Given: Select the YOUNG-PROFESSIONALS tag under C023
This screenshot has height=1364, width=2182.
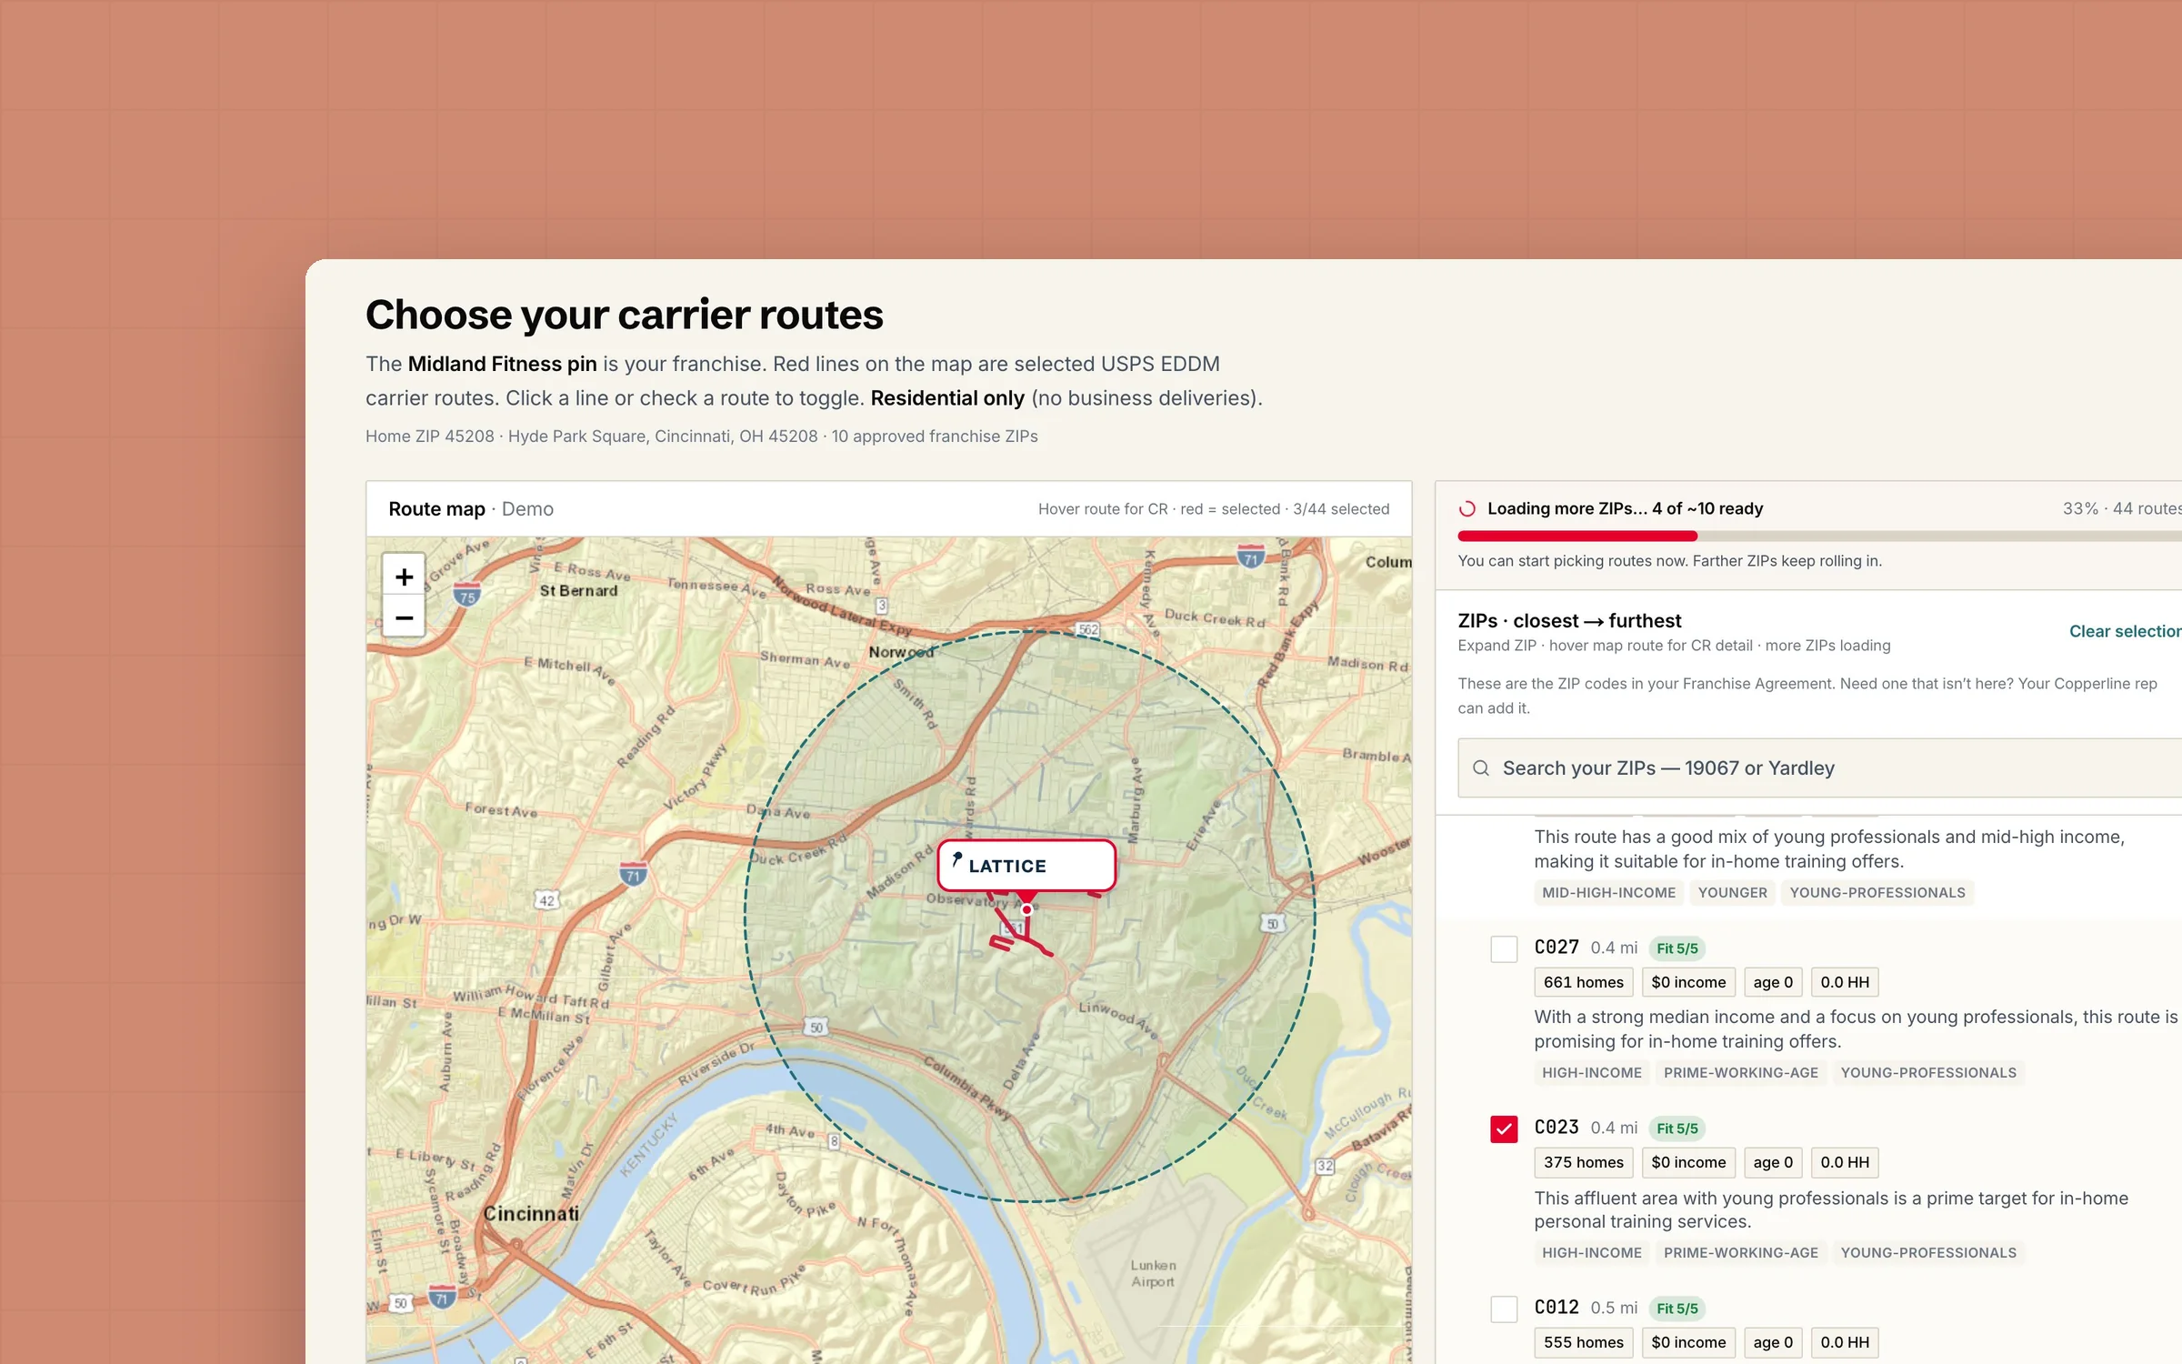Looking at the screenshot, I should [1928, 1253].
